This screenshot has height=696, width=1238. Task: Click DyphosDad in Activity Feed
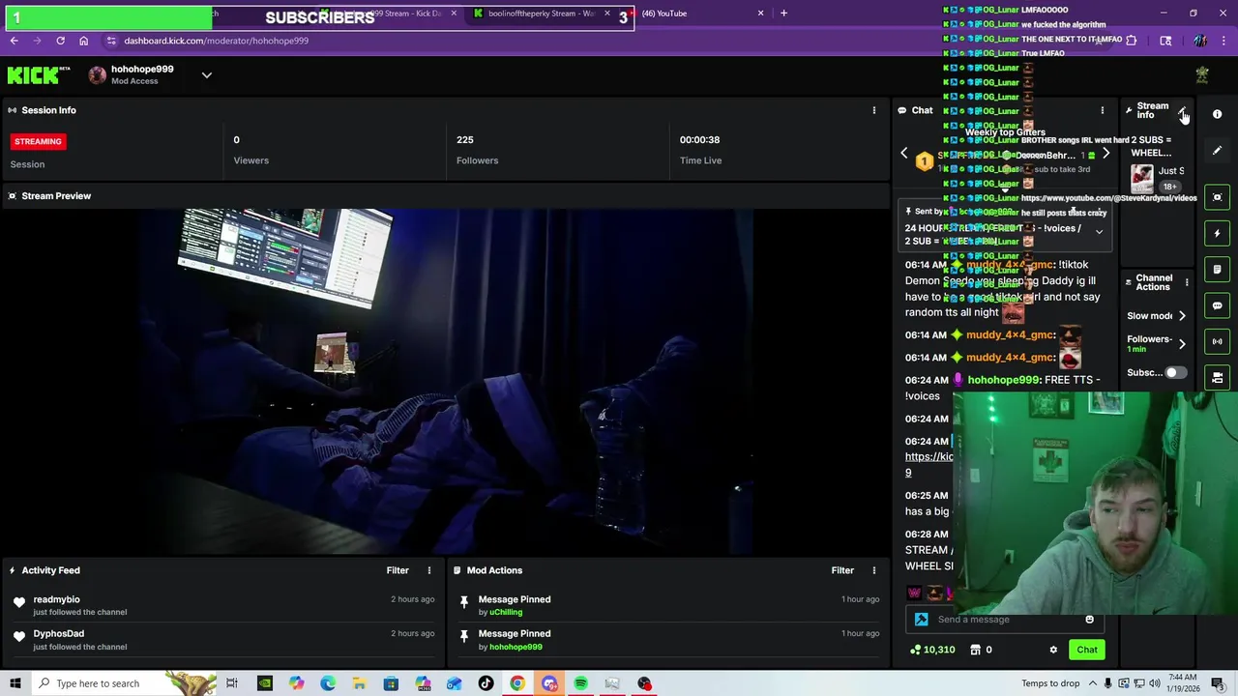point(58,633)
